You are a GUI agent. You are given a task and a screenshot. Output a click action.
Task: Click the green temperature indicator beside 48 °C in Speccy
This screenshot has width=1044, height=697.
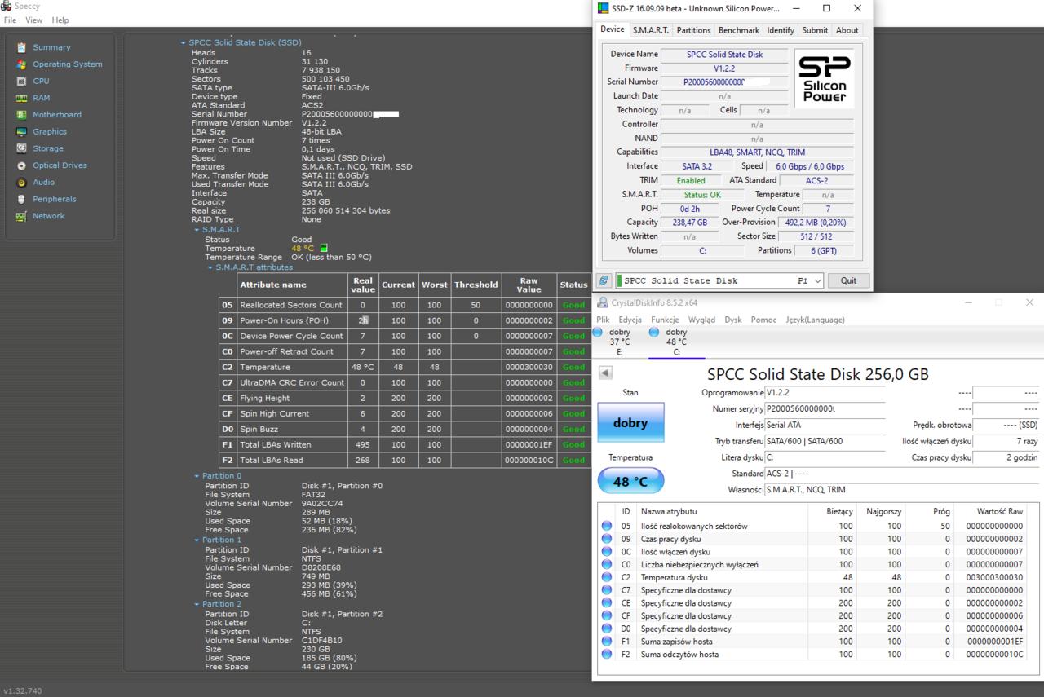[324, 248]
